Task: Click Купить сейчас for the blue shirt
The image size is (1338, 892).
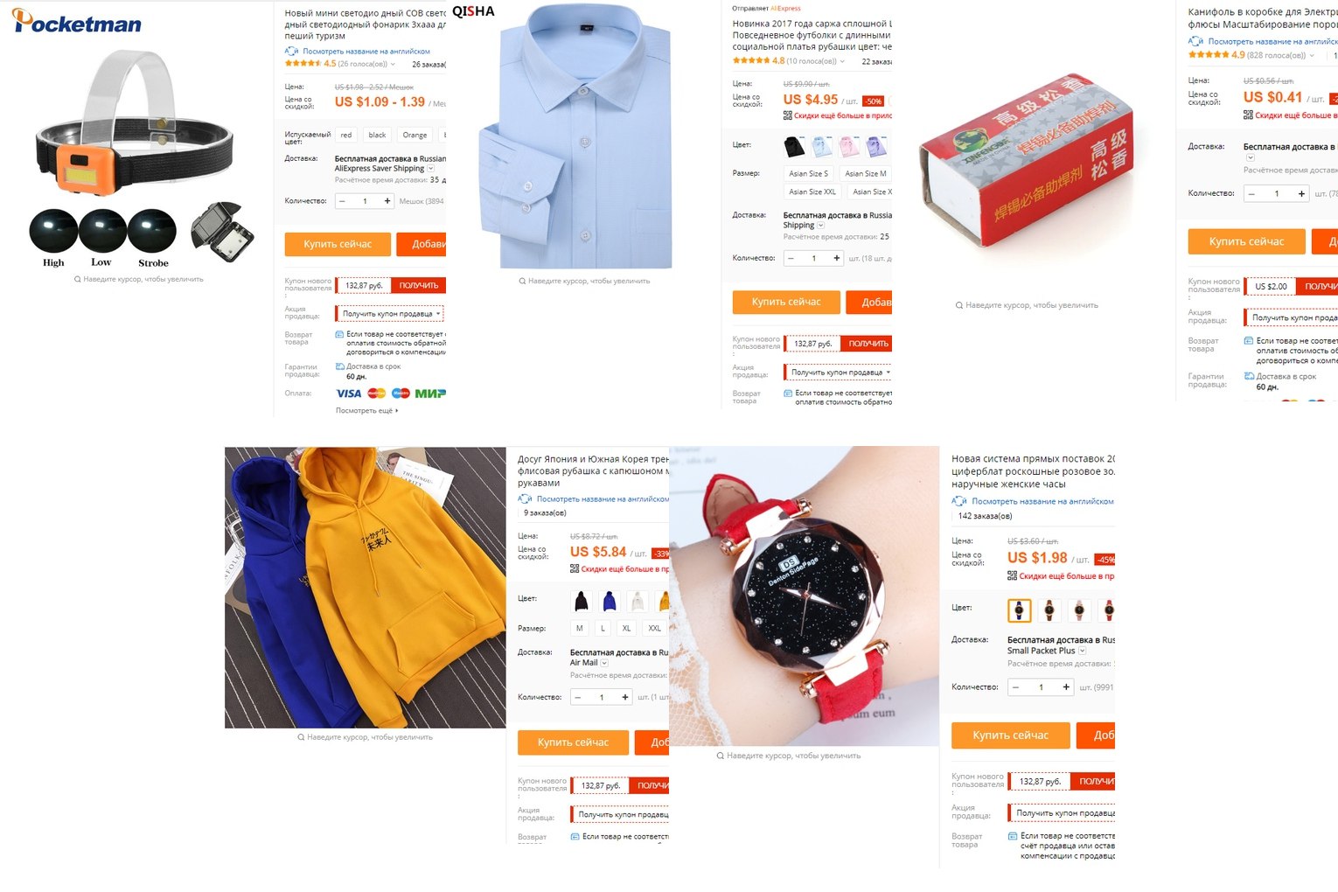Action: (786, 302)
